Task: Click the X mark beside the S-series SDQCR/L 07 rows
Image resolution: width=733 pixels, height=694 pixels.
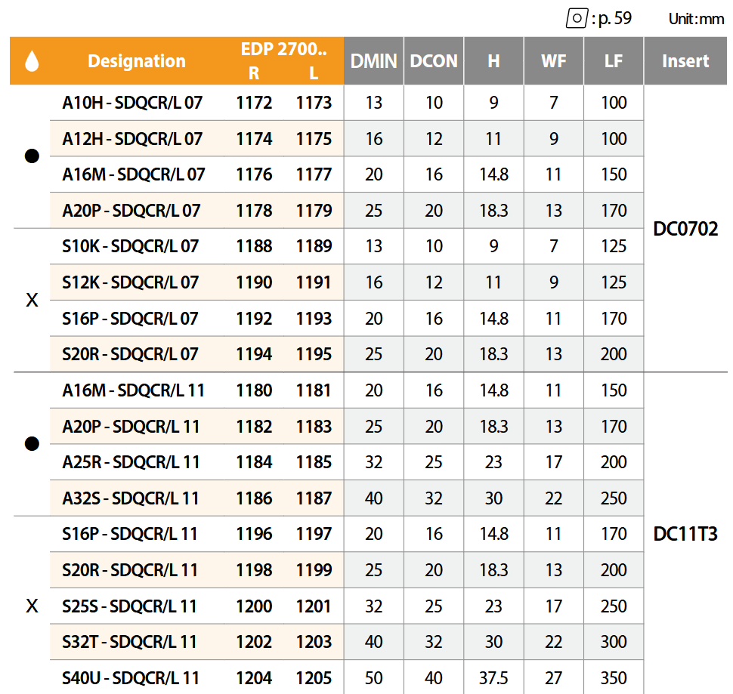Action: click(x=31, y=301)
